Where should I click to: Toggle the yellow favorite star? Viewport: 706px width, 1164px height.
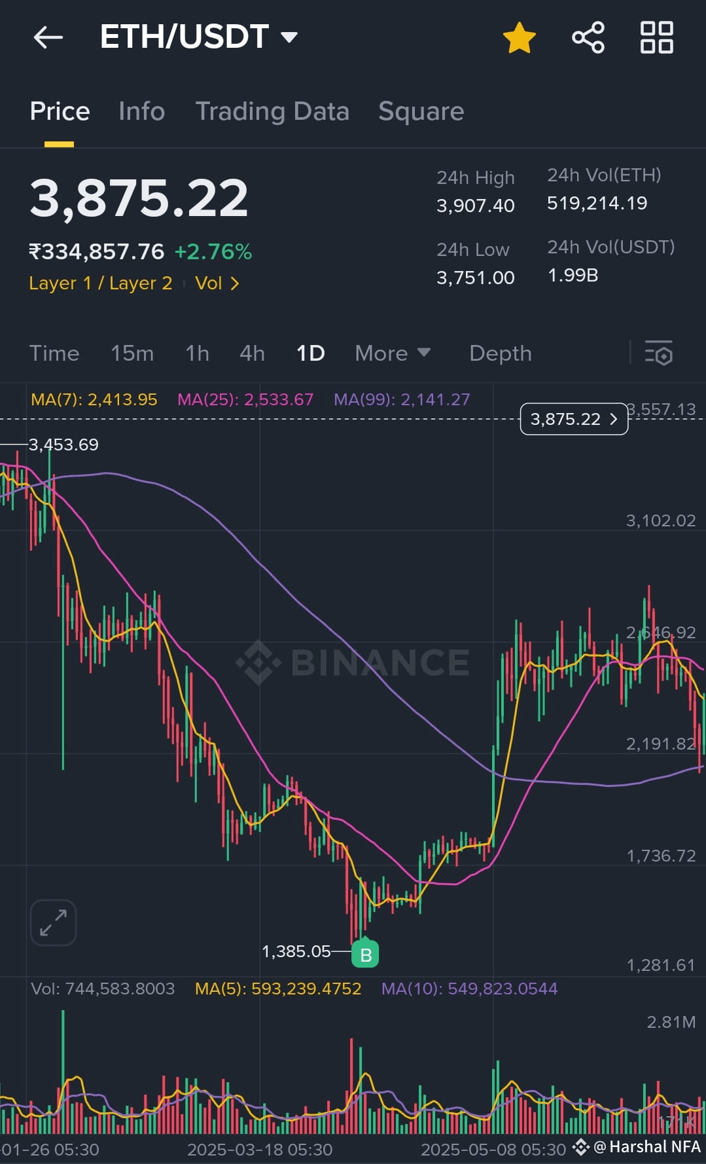pos(519,37)
